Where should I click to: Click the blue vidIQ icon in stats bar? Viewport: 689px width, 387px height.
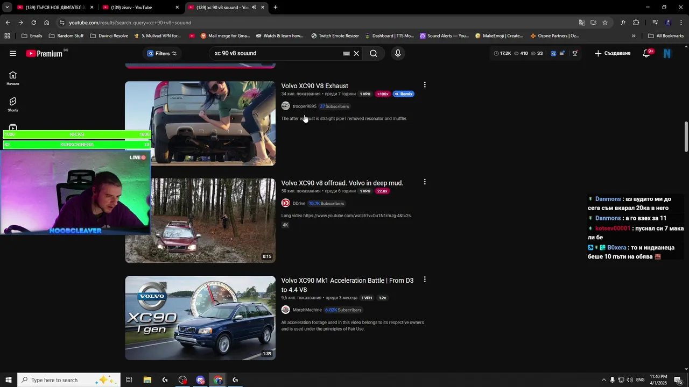click(553, 53)
